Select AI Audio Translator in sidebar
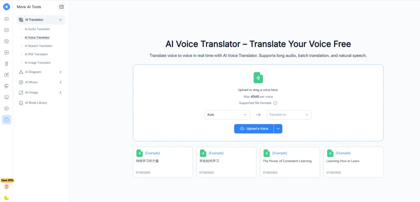Screen dimensions: 420x202 [x=37, y=29]
